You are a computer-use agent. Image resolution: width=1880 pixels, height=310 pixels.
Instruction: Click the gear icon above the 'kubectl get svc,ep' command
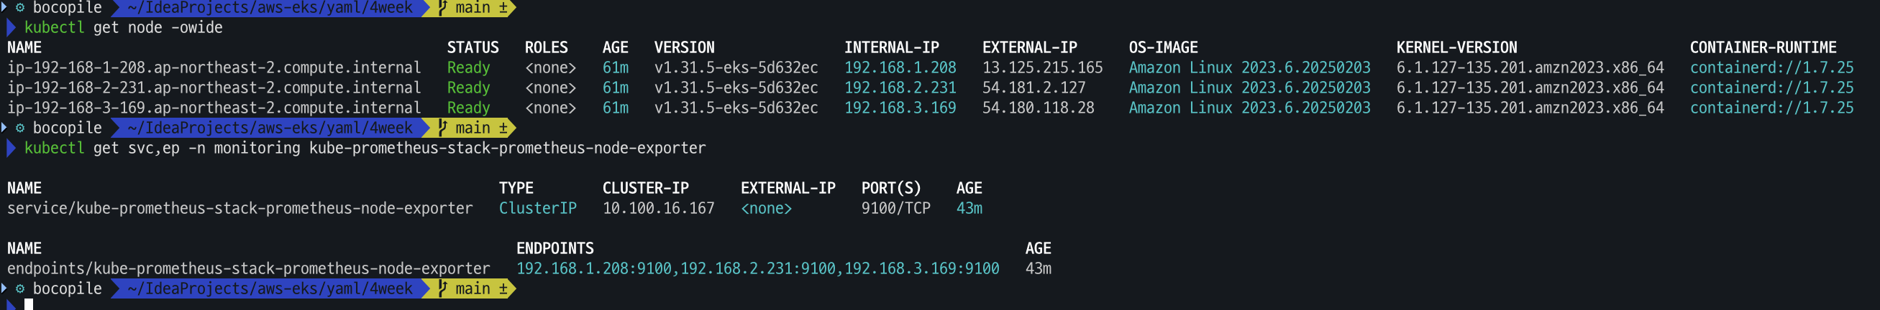pos(20,128)
